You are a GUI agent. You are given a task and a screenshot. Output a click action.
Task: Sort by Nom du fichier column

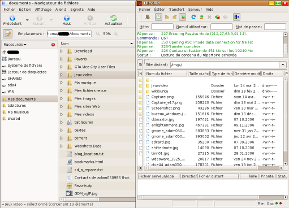coord(166,73)
